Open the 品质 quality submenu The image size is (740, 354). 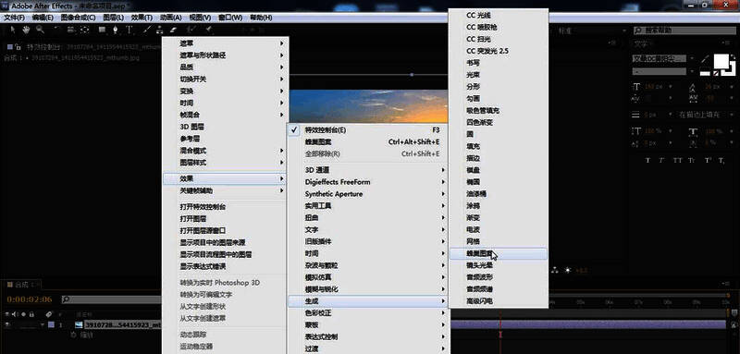coord(225,67)
